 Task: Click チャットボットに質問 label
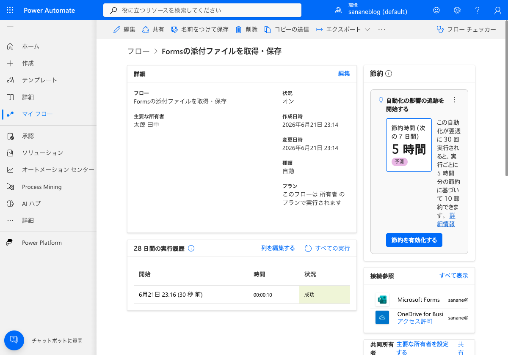point(57,341)
